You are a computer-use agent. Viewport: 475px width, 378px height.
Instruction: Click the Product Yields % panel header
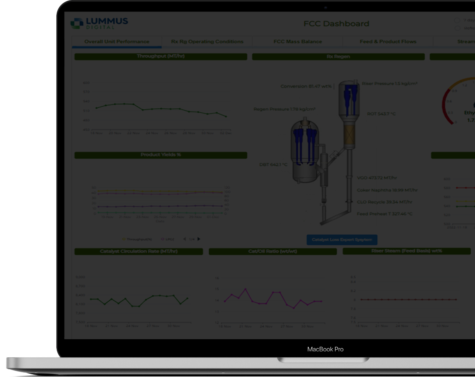point(161,155)
